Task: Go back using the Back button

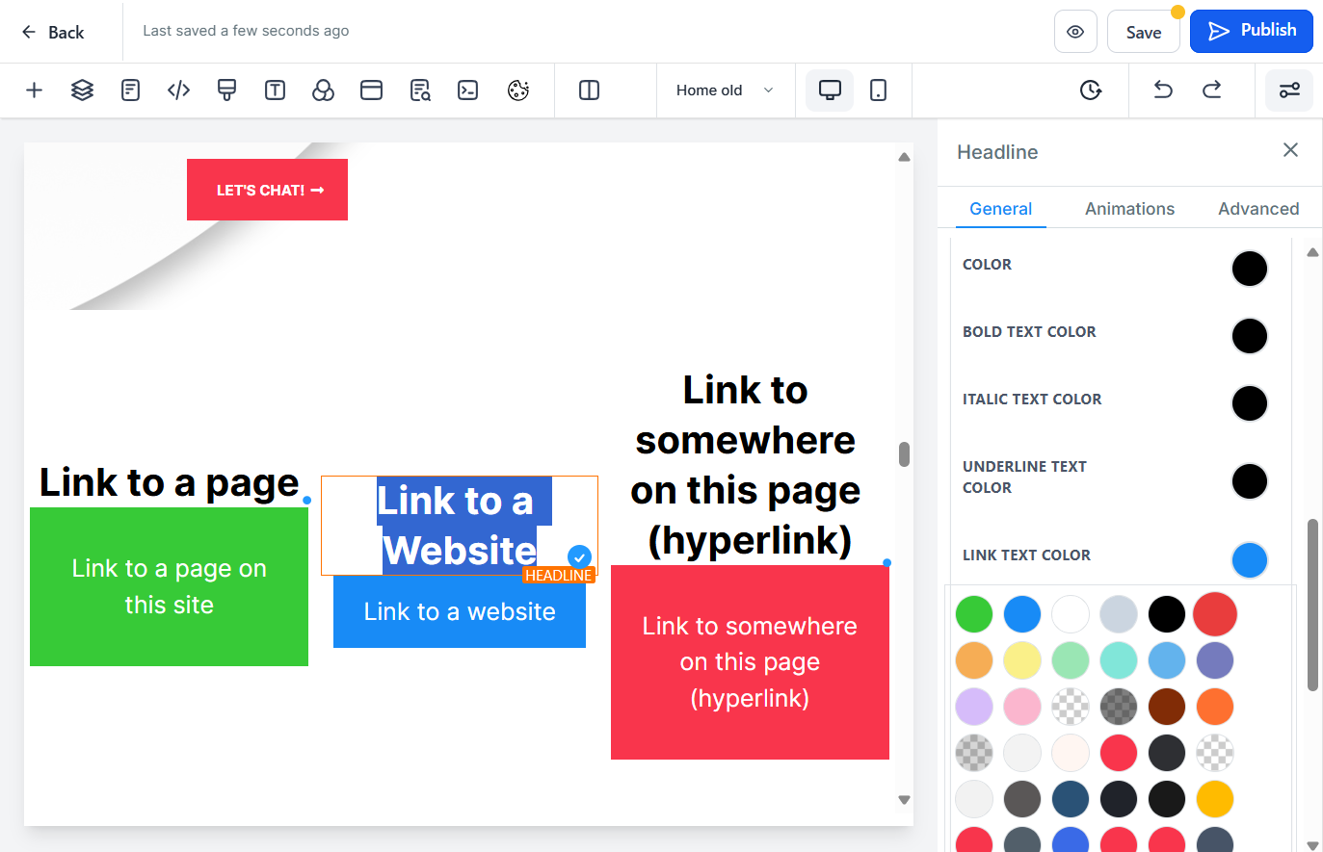Action: tap(53, 32)
